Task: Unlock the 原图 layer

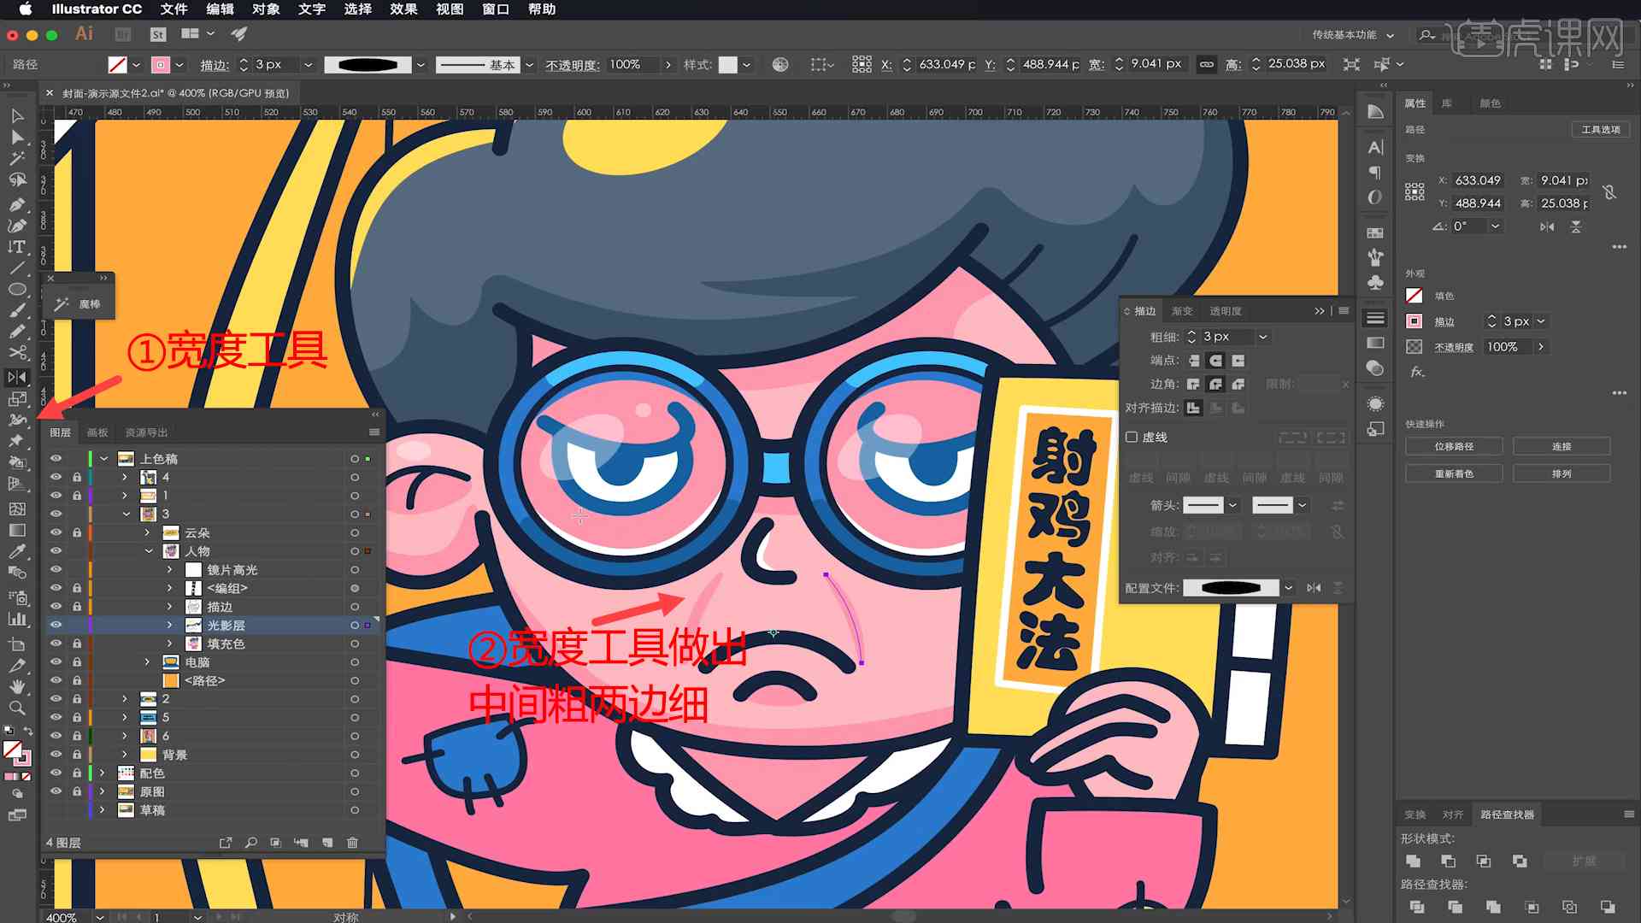Action: click(77, 791)
